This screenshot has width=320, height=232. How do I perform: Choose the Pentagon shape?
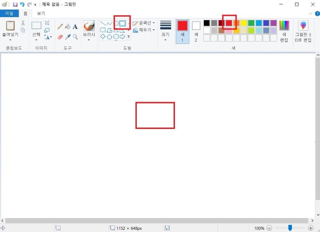tap(110, 37)
